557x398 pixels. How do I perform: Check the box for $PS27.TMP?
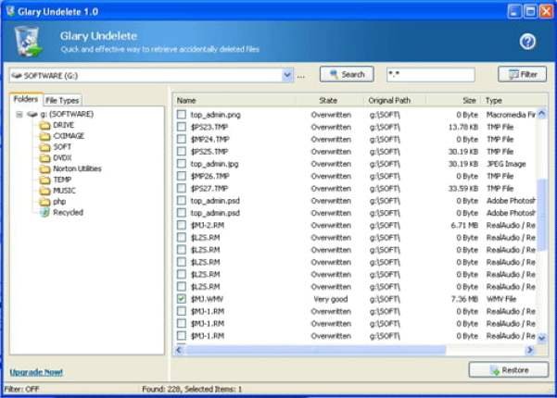[182, 188]
